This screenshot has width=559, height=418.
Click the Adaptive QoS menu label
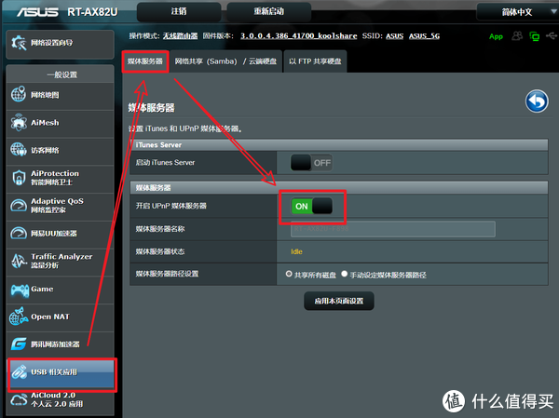point(57,205)
